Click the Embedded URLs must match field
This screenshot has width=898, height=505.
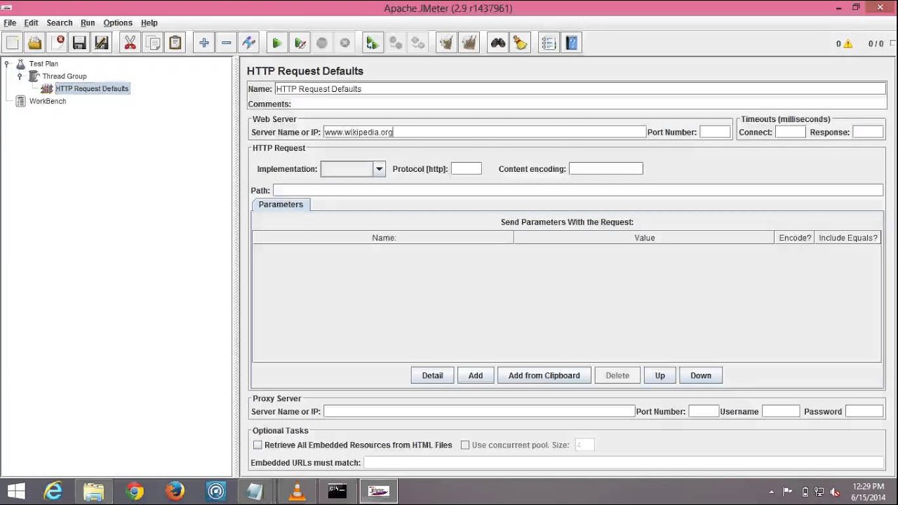pyautogui.click(x=624, y=462)
